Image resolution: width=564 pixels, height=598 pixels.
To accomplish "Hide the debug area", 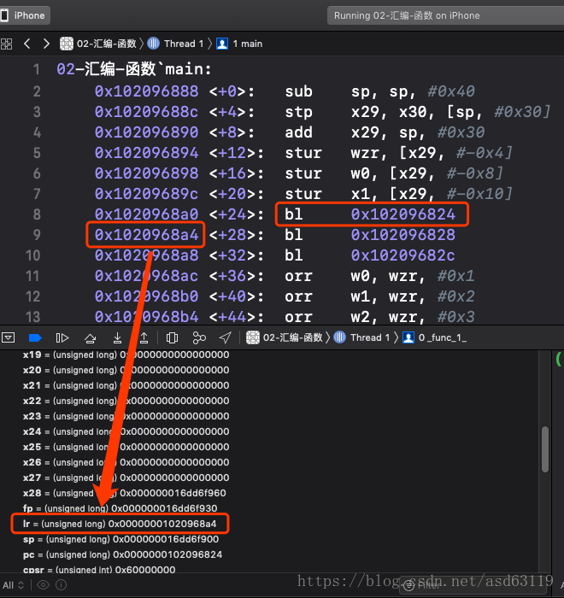I will (8, 337).
